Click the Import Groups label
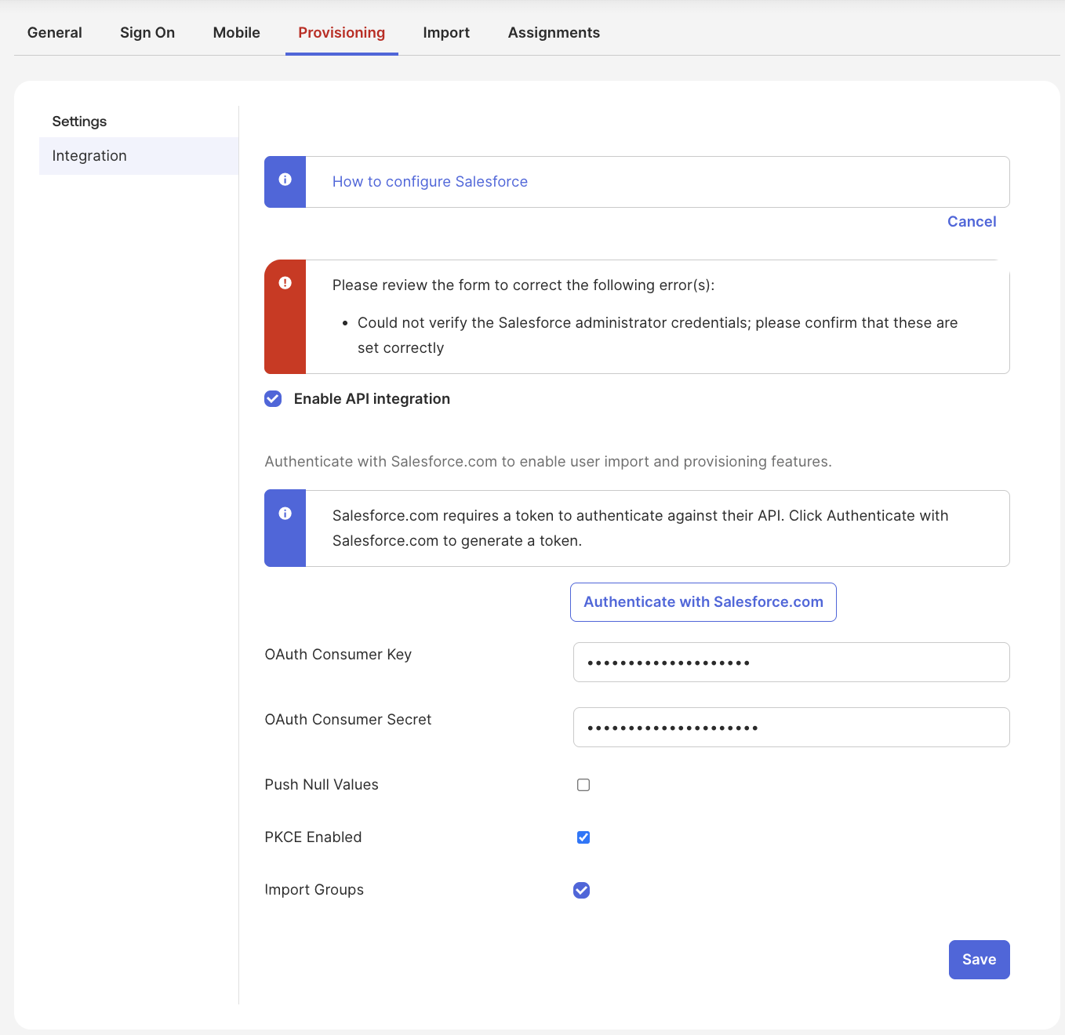 pyautogui.click(x=314, y=890)
